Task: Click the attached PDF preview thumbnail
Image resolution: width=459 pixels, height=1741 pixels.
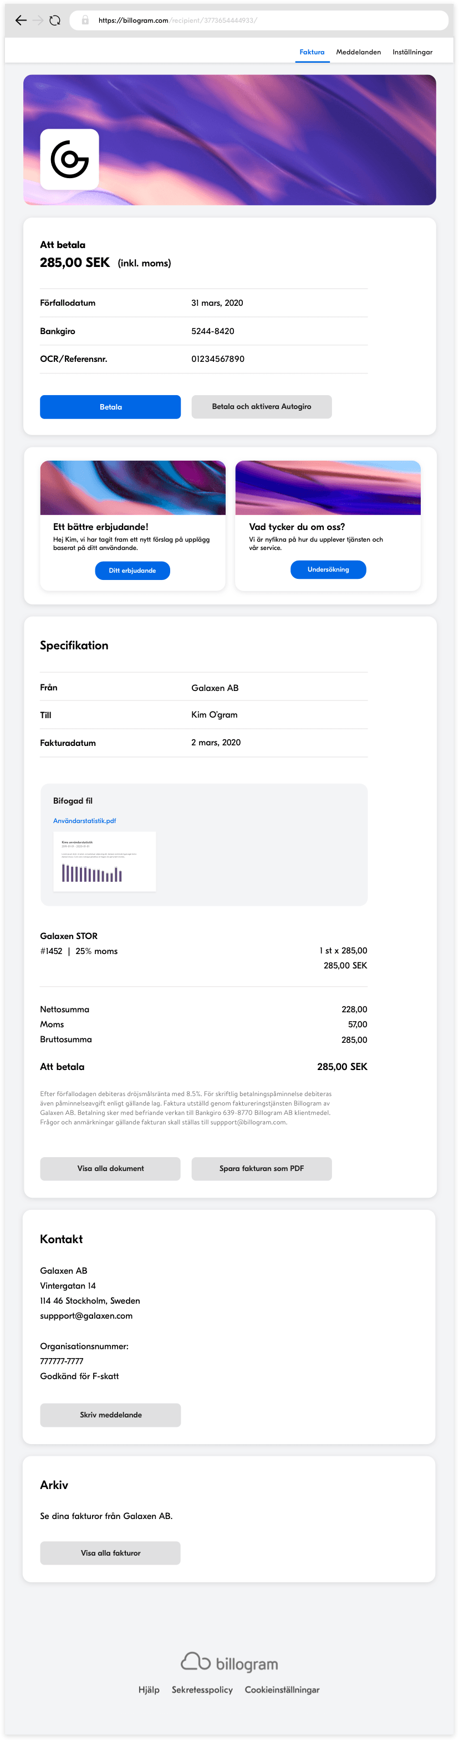Action: pyautogui.click(x=105, y=862)
